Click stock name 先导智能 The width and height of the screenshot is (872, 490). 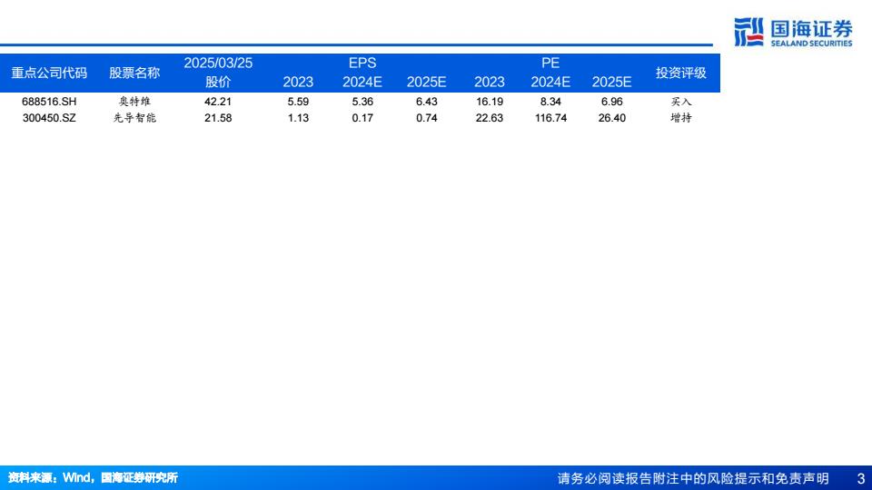coord(134,118)
